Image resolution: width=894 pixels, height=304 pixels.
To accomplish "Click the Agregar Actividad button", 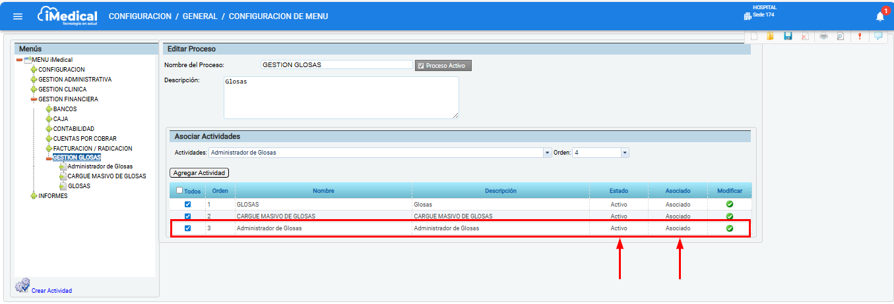I will pyautogui.click(x=199, y=173).
